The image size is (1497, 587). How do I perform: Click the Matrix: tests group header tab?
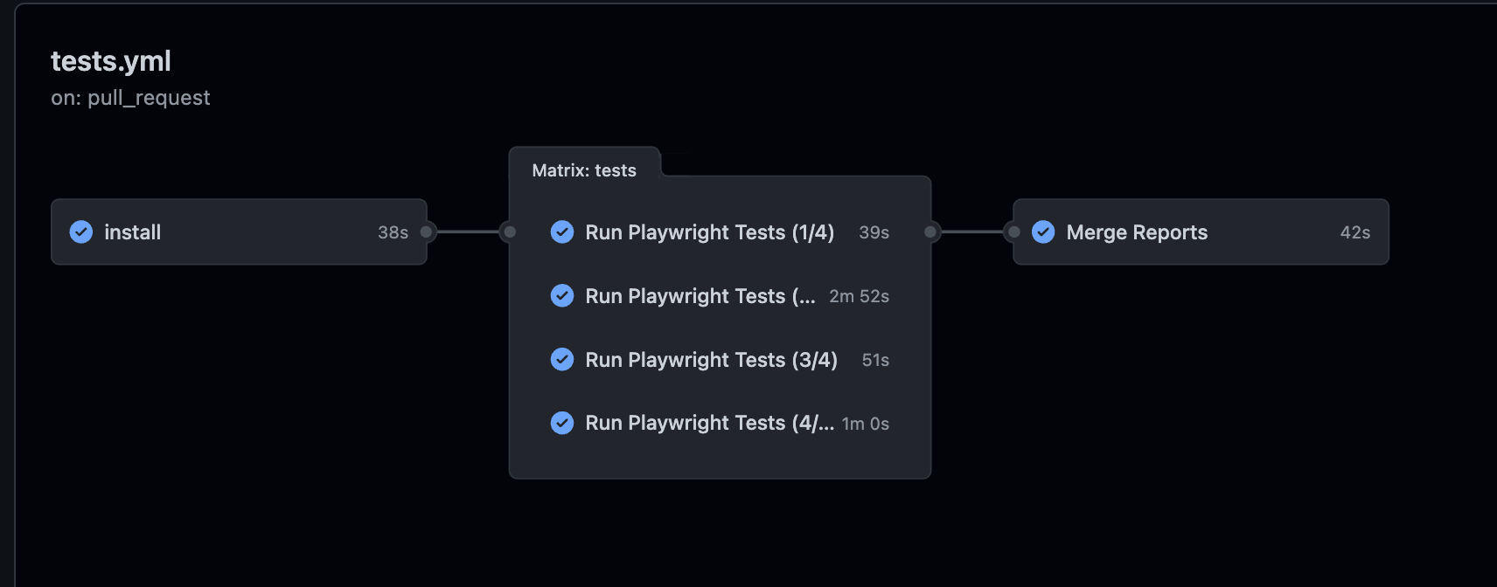click(584, 169)
